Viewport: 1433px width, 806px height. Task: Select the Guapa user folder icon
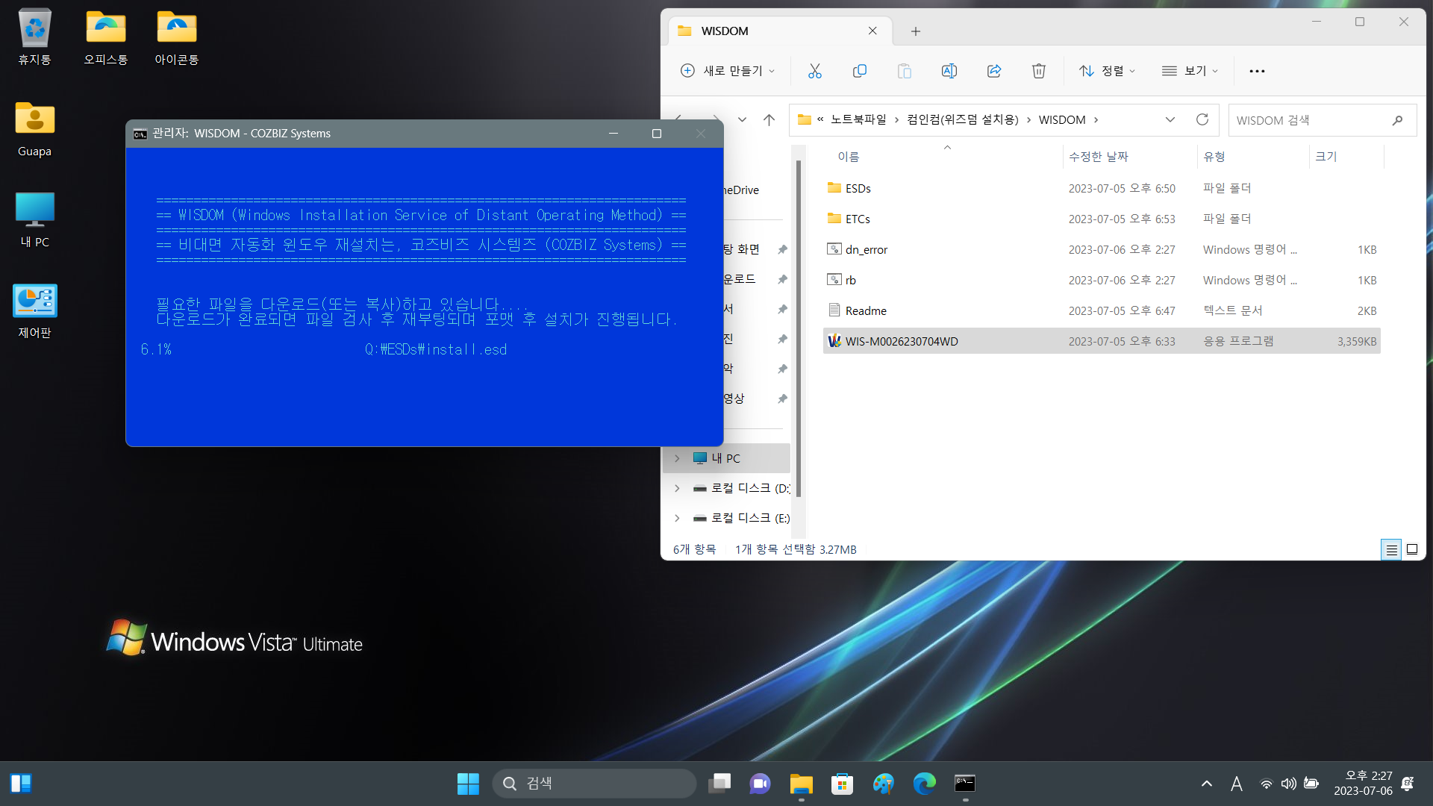[34, 128]
